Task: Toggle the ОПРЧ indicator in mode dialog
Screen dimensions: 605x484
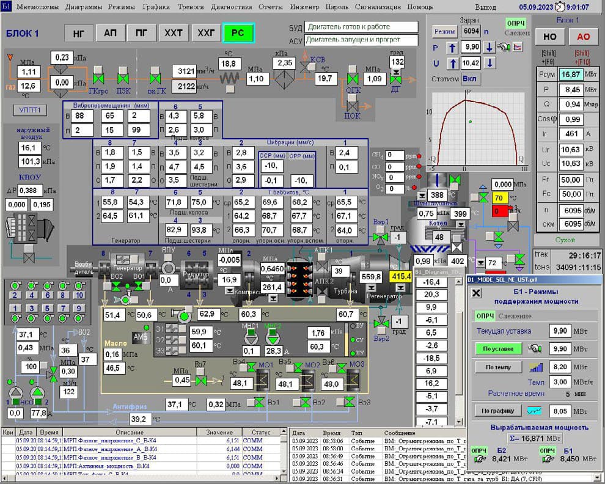Action: pos(484,316)
